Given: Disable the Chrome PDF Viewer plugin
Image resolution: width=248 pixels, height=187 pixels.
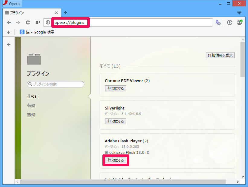Looking at the screenshot, I should tap(116, 88).
